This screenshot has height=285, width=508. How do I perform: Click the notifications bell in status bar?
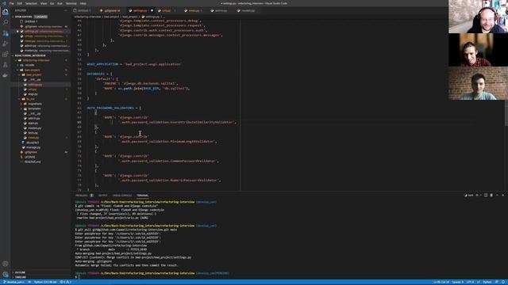click(503, 282)
